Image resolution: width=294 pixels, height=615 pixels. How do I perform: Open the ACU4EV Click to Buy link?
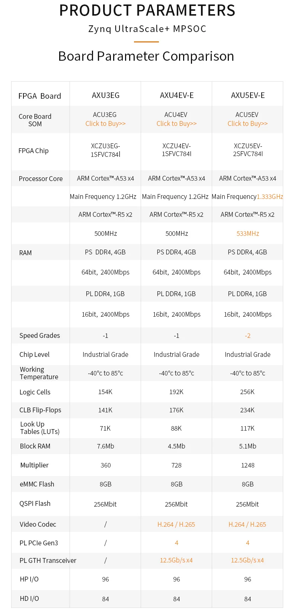pos(176,124)
